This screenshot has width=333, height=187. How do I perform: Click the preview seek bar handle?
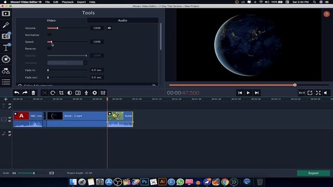tap(295, 85)
